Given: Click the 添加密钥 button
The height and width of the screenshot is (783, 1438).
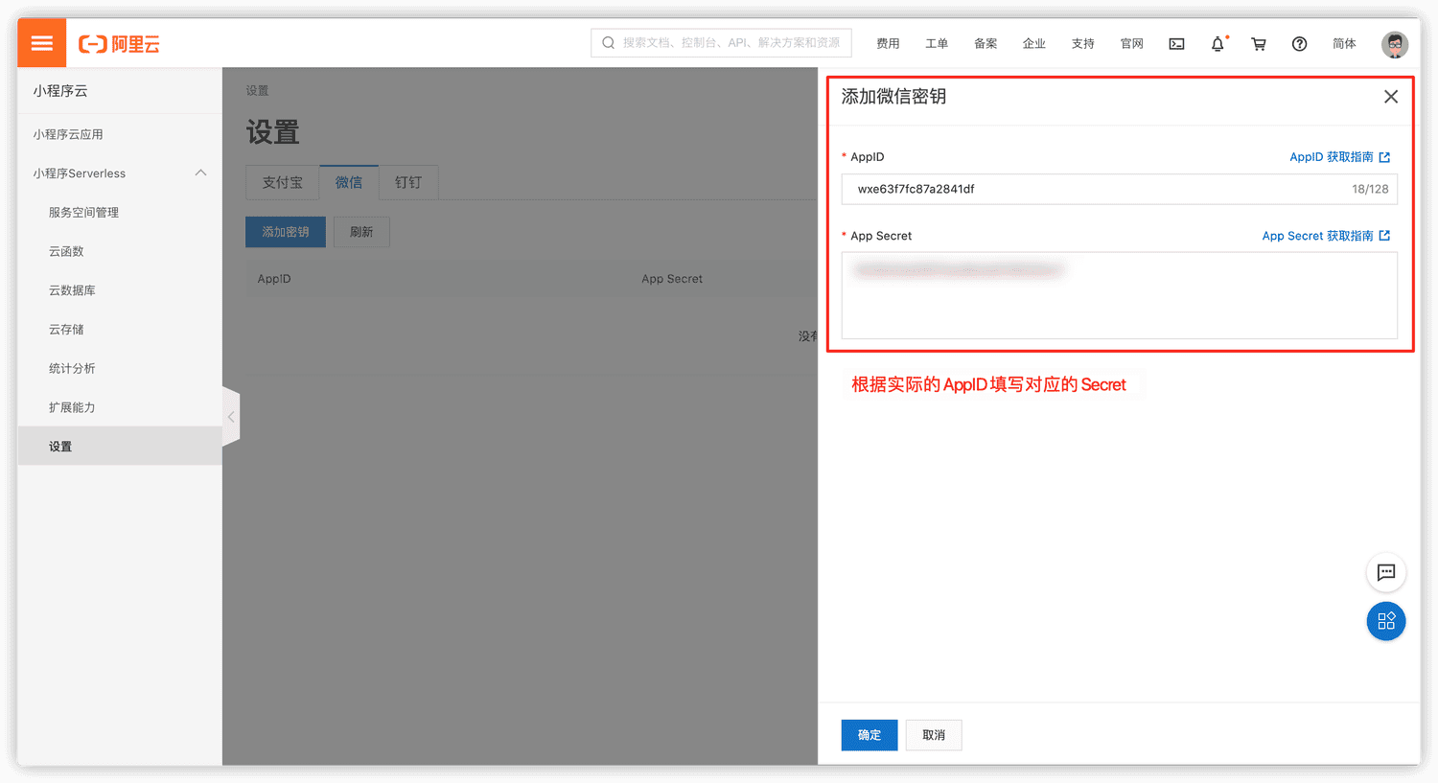Looking at the screenshot, I should [286, 232].
